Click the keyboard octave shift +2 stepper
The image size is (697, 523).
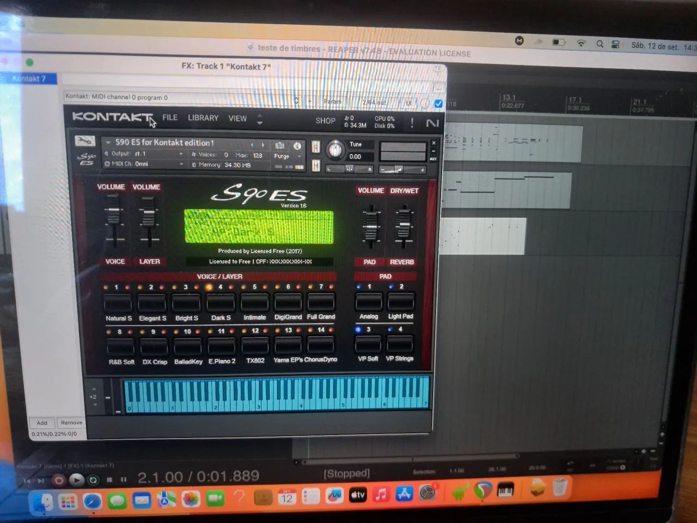click(93, 397)
